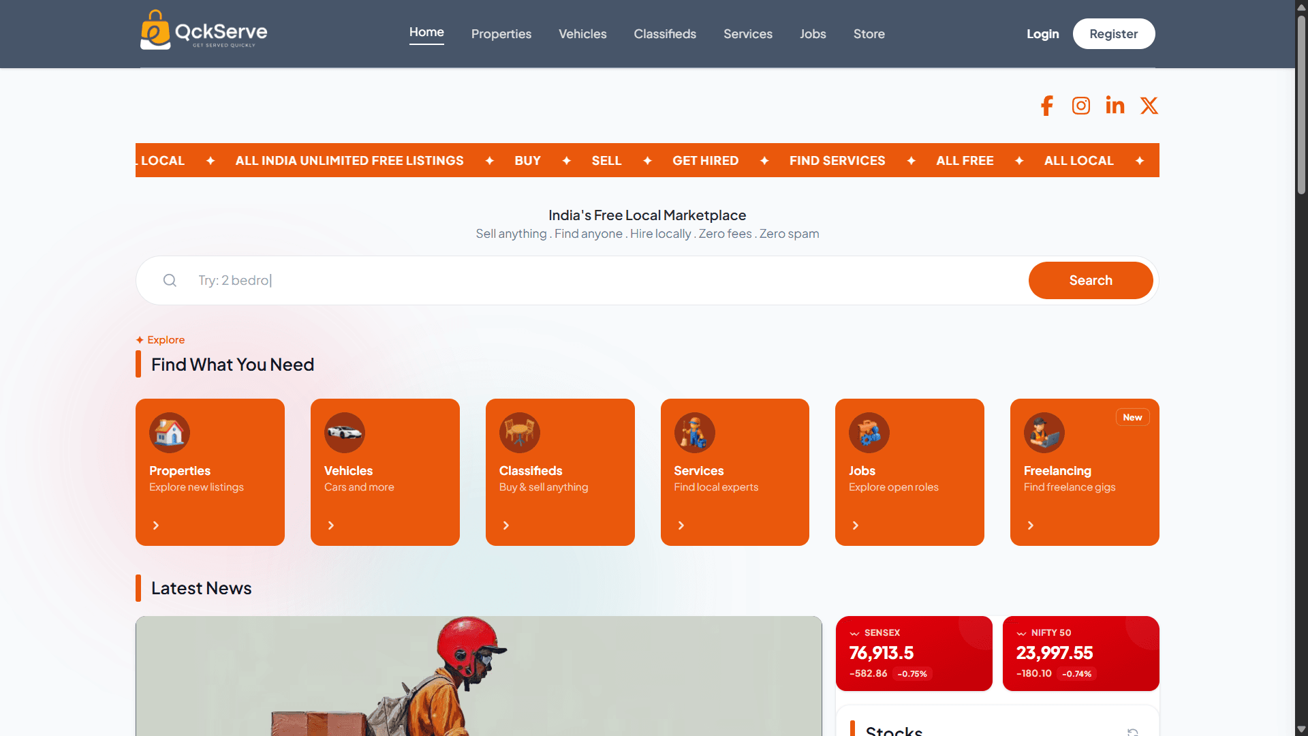1308x736 pixels.
Task: Click the 'FIND SERVICES' ticker text
Action: click(x=837, y=161)
